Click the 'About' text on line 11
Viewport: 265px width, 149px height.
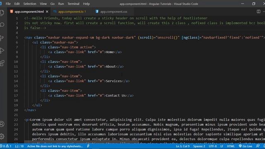pos(111,67)
